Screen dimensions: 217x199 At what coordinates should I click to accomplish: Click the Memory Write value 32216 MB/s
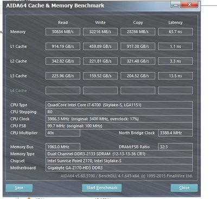(x=100, y=31)
